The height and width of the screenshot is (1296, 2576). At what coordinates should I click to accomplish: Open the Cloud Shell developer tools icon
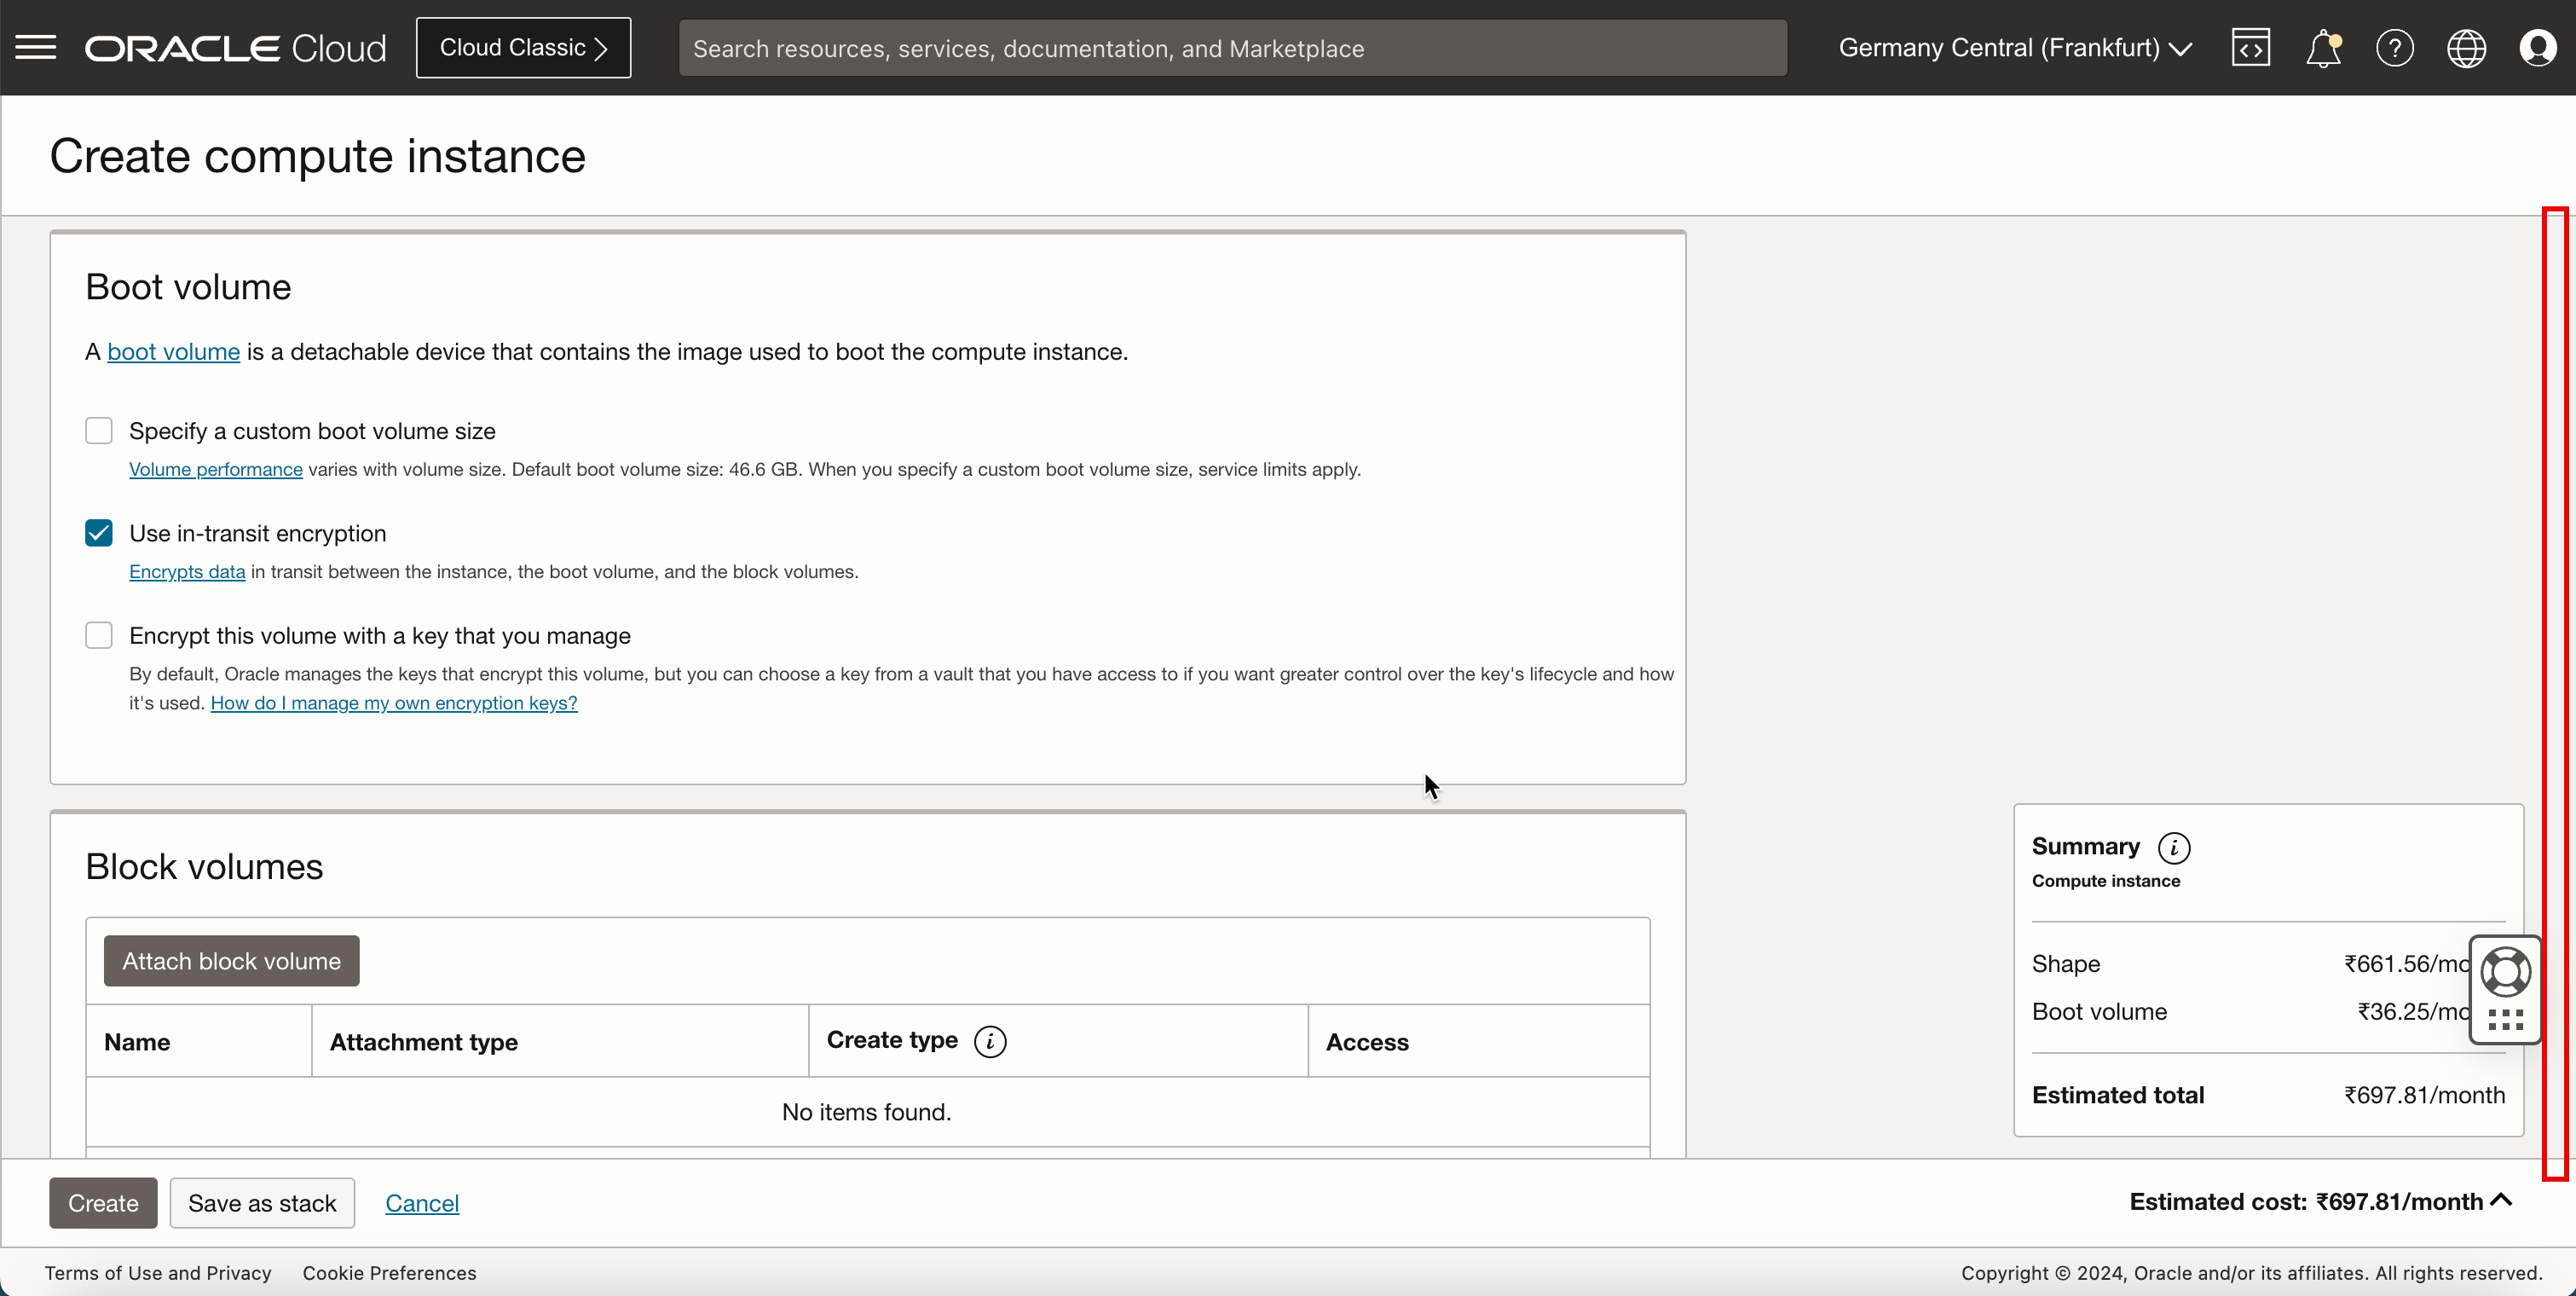point(2250,48)
